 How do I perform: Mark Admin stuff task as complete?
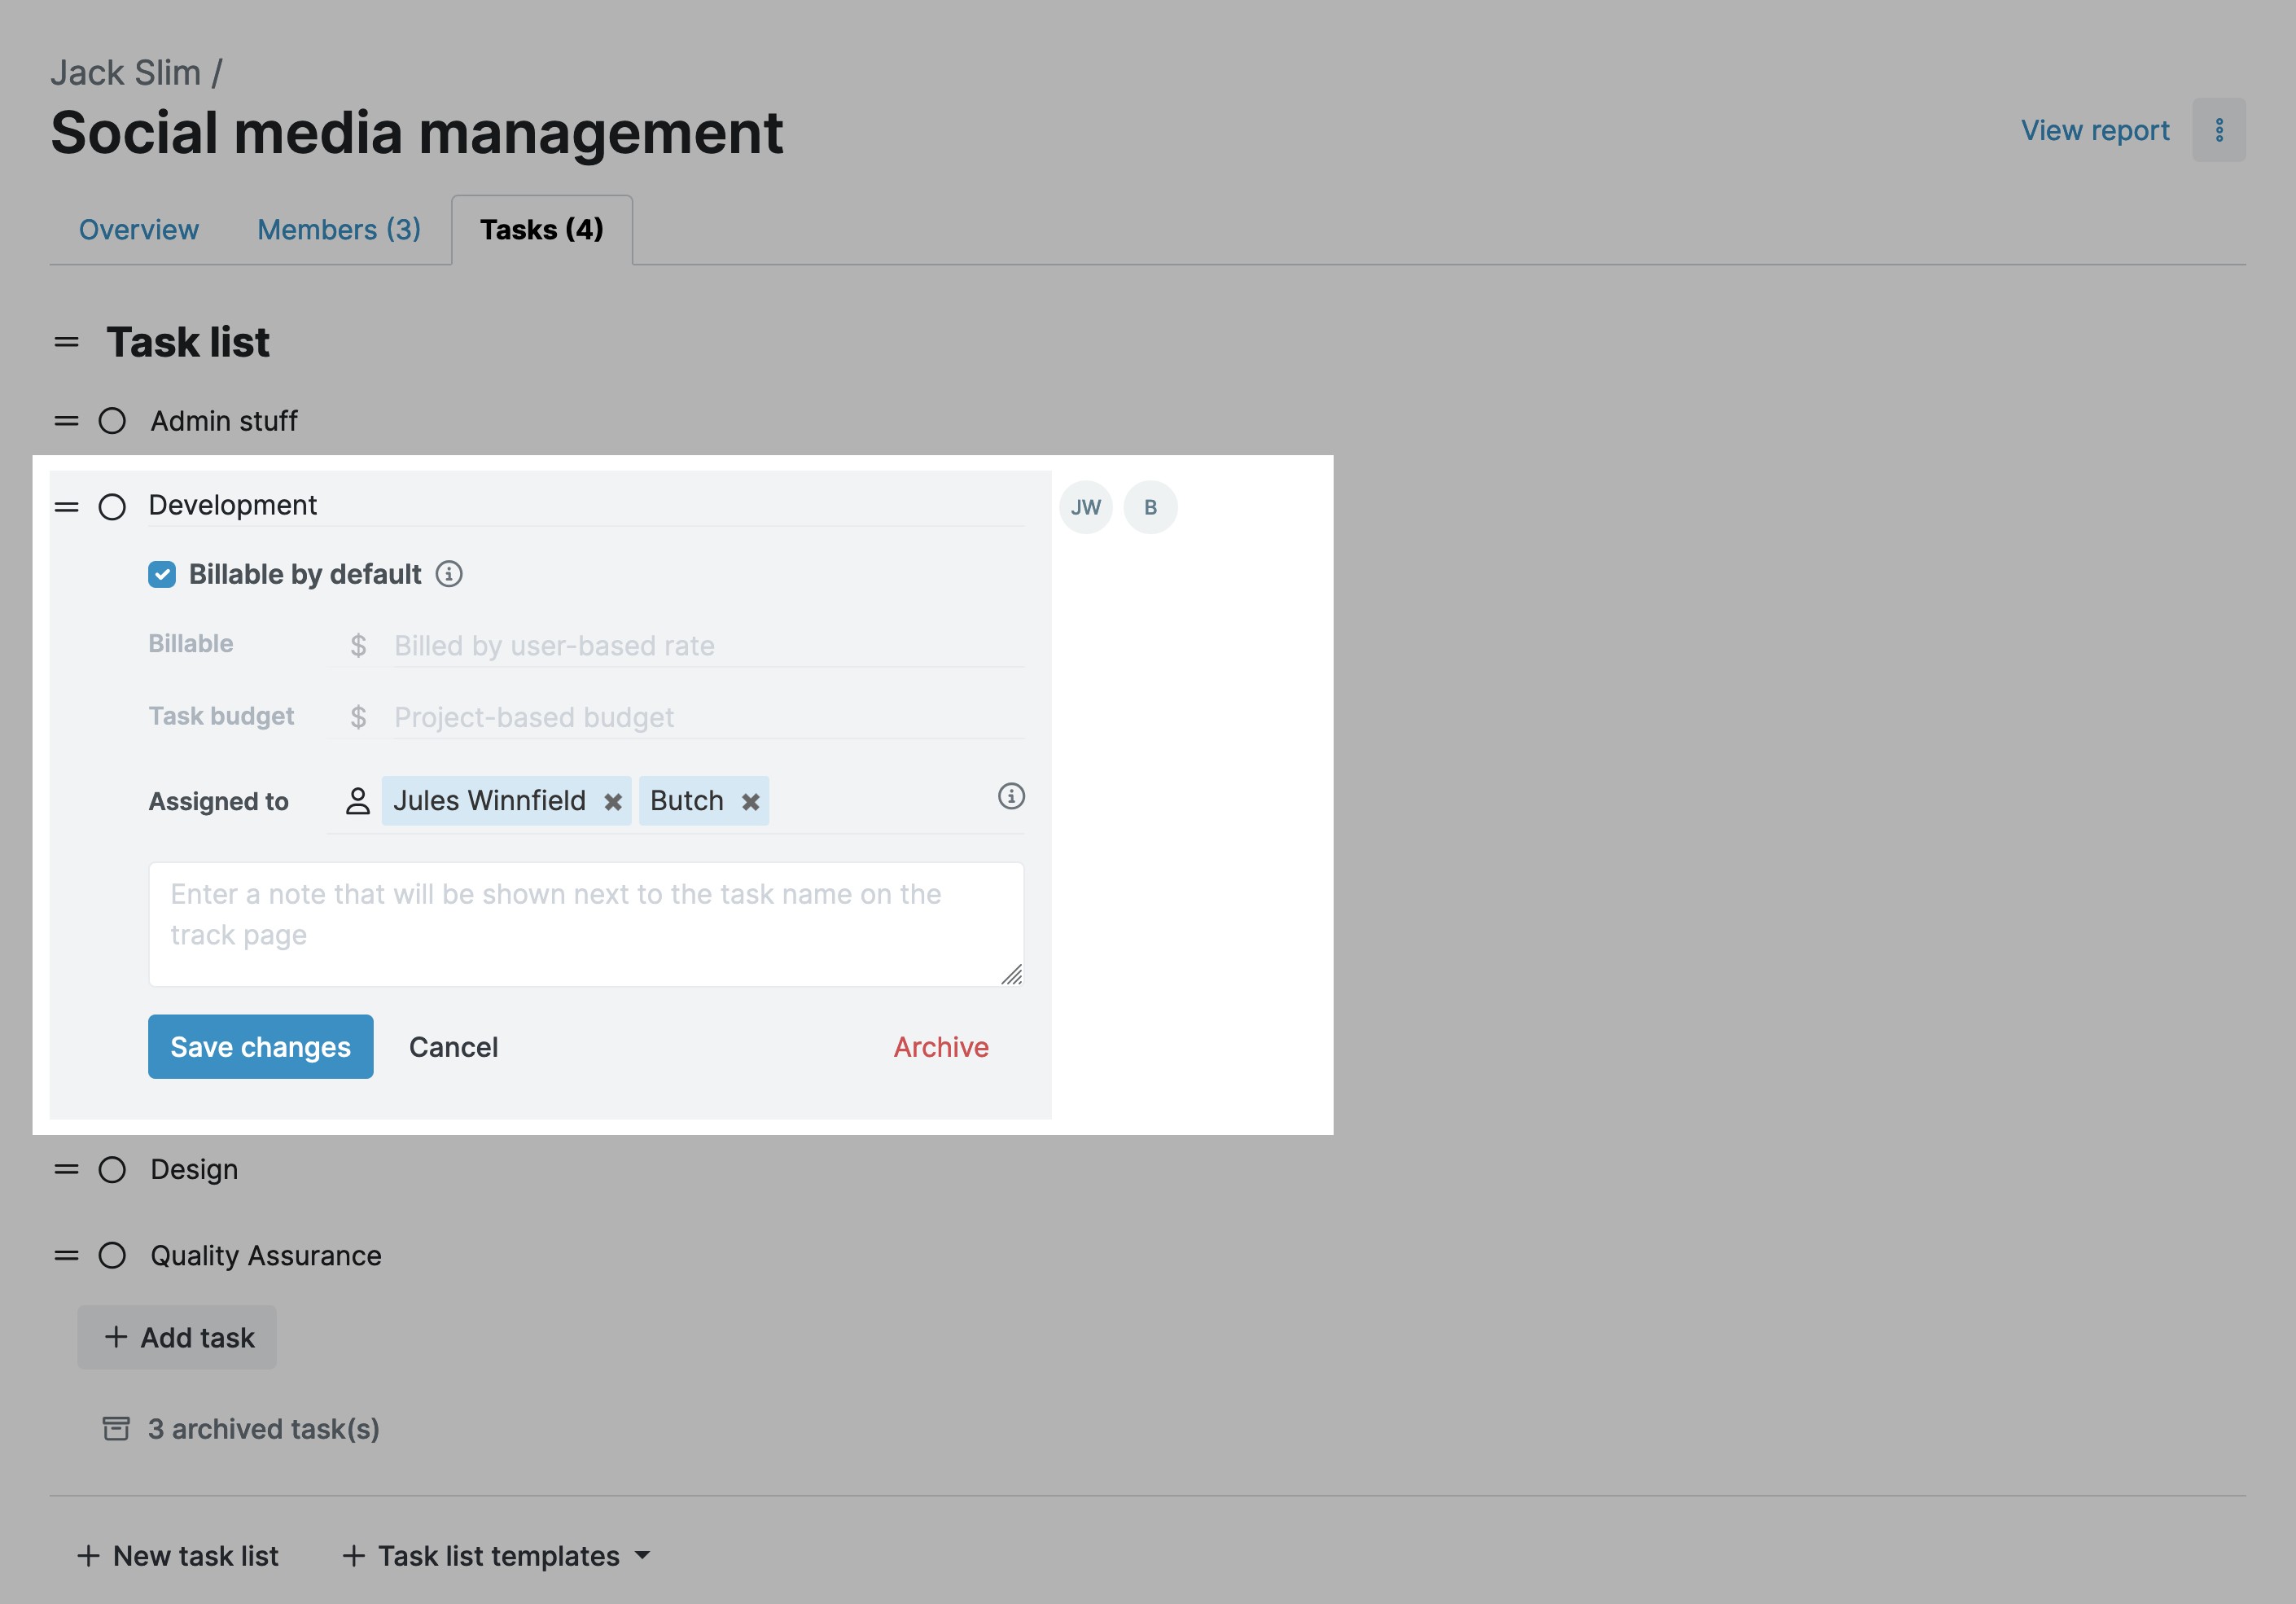point(112,421)
